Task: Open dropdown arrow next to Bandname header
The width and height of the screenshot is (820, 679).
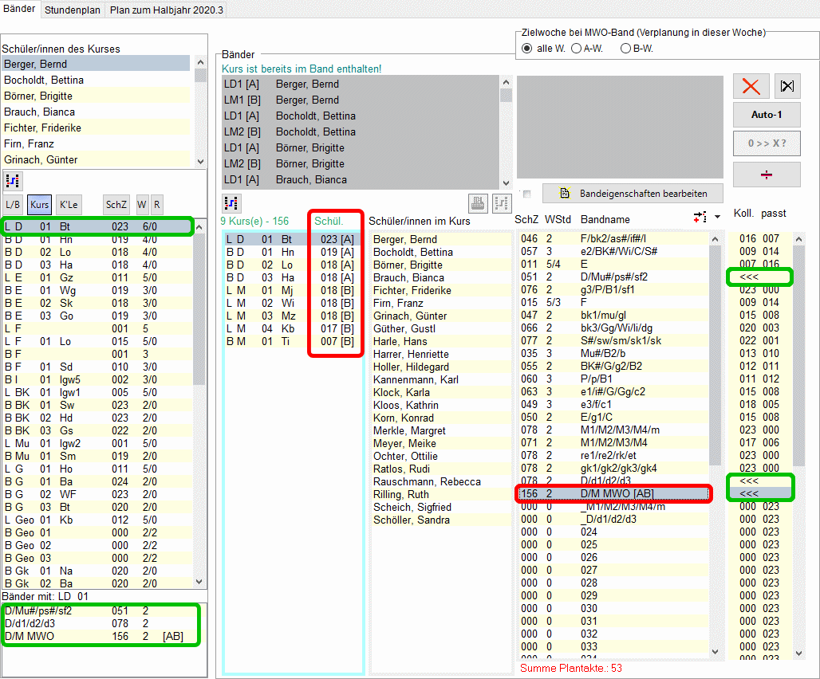Action: point(717,217)
